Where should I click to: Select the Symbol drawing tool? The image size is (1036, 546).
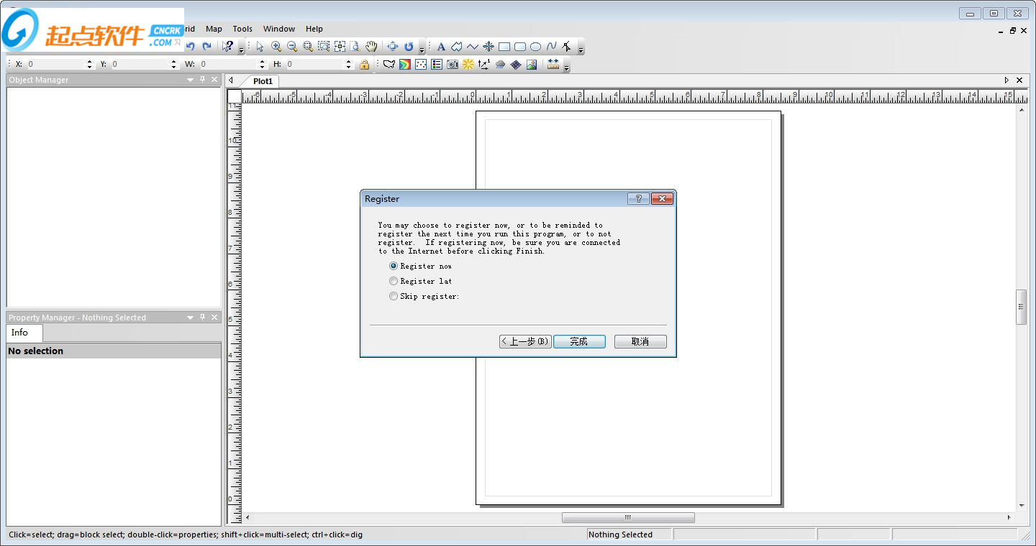[489, 47]
